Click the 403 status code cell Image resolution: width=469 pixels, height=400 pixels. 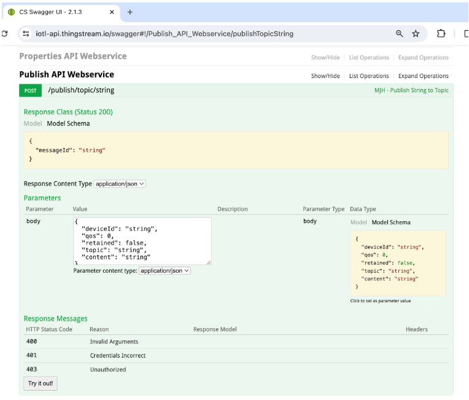[x=31, y=369]
